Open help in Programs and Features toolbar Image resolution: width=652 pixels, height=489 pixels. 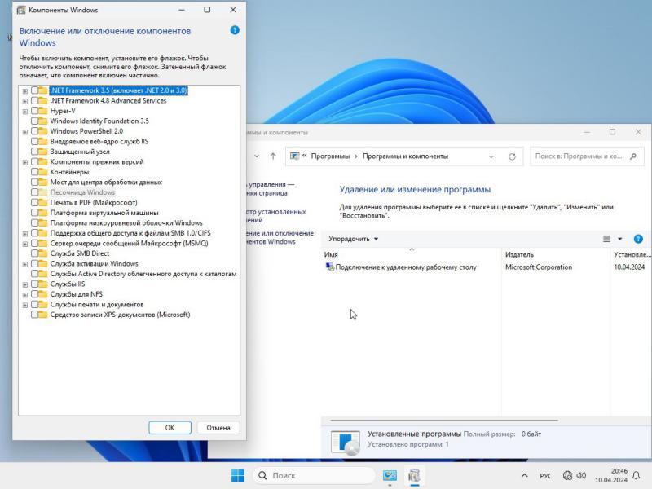tap(638, 239)
